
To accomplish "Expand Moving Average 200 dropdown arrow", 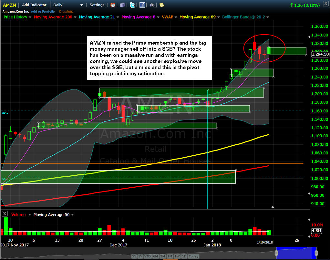I will pos(75,17).
